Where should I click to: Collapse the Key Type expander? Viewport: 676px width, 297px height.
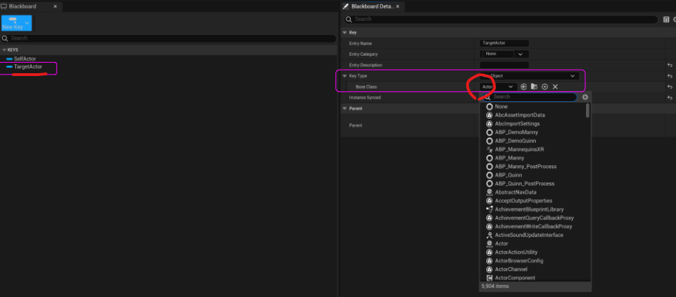345,76
